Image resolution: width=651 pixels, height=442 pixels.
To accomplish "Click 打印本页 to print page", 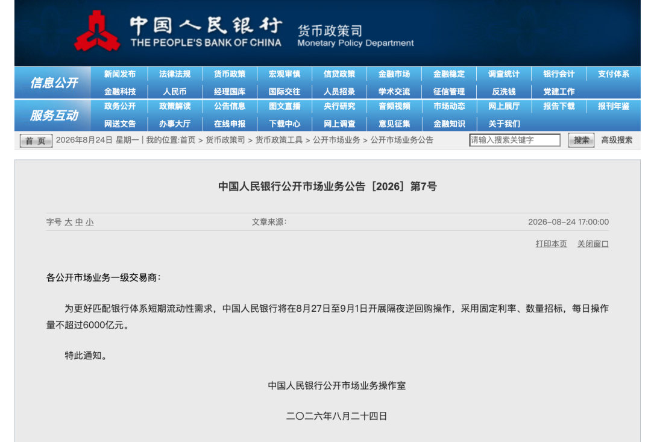I will (551, 244).
